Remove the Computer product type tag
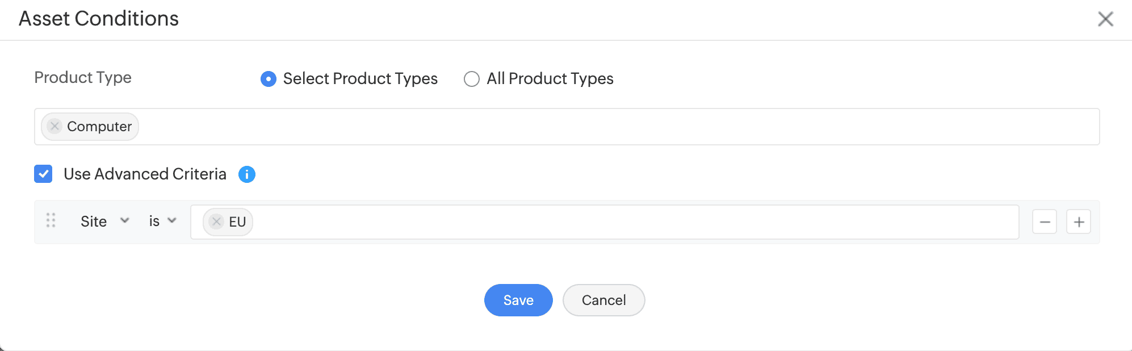The width and height of the screenshot is (1132, 351). click(x=54, y=126)
